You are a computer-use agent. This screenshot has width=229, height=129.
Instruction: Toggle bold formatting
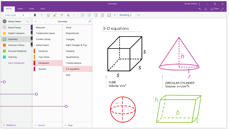35,15
